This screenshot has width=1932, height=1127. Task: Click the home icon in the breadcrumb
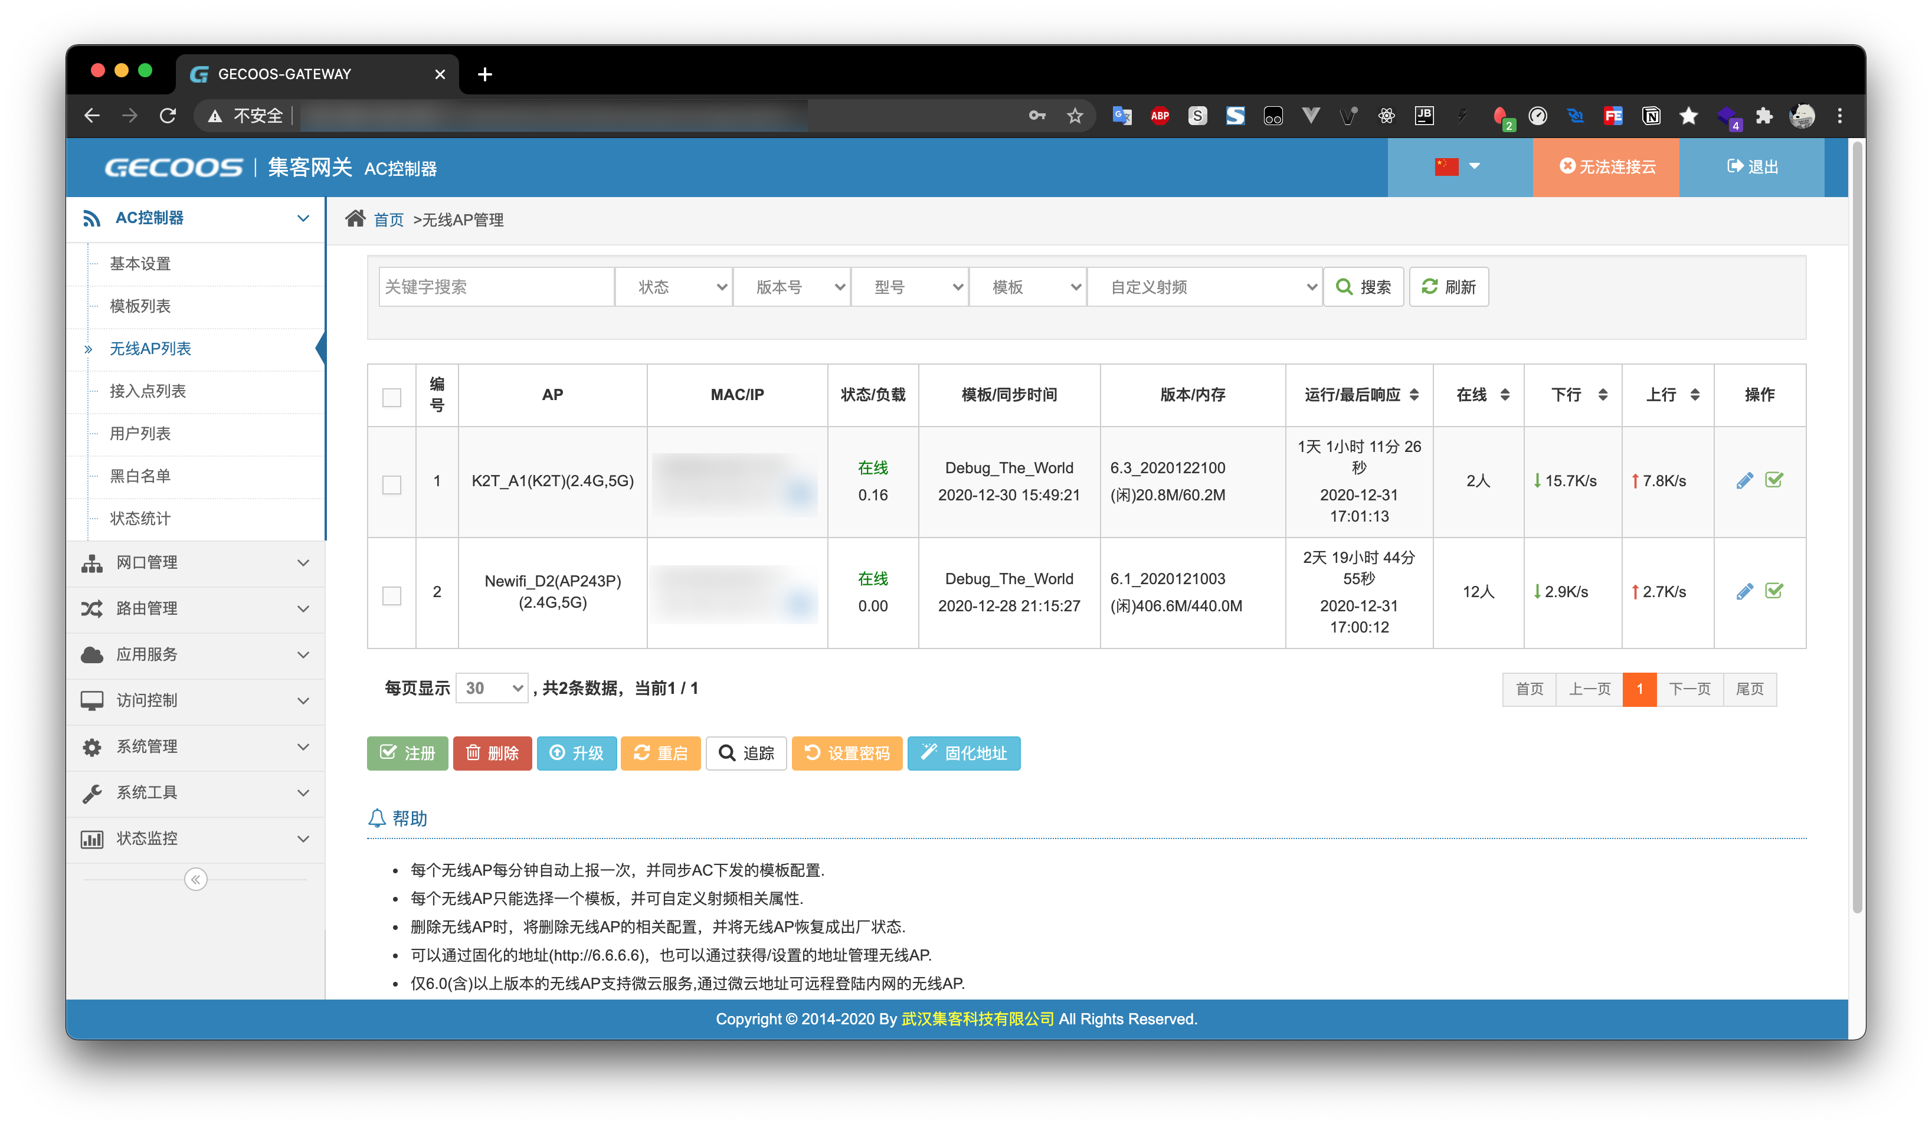[355, 219]
